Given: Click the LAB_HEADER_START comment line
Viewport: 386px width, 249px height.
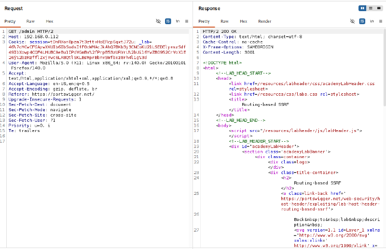Looking at the screenshot, I should [x=259, y=141].
